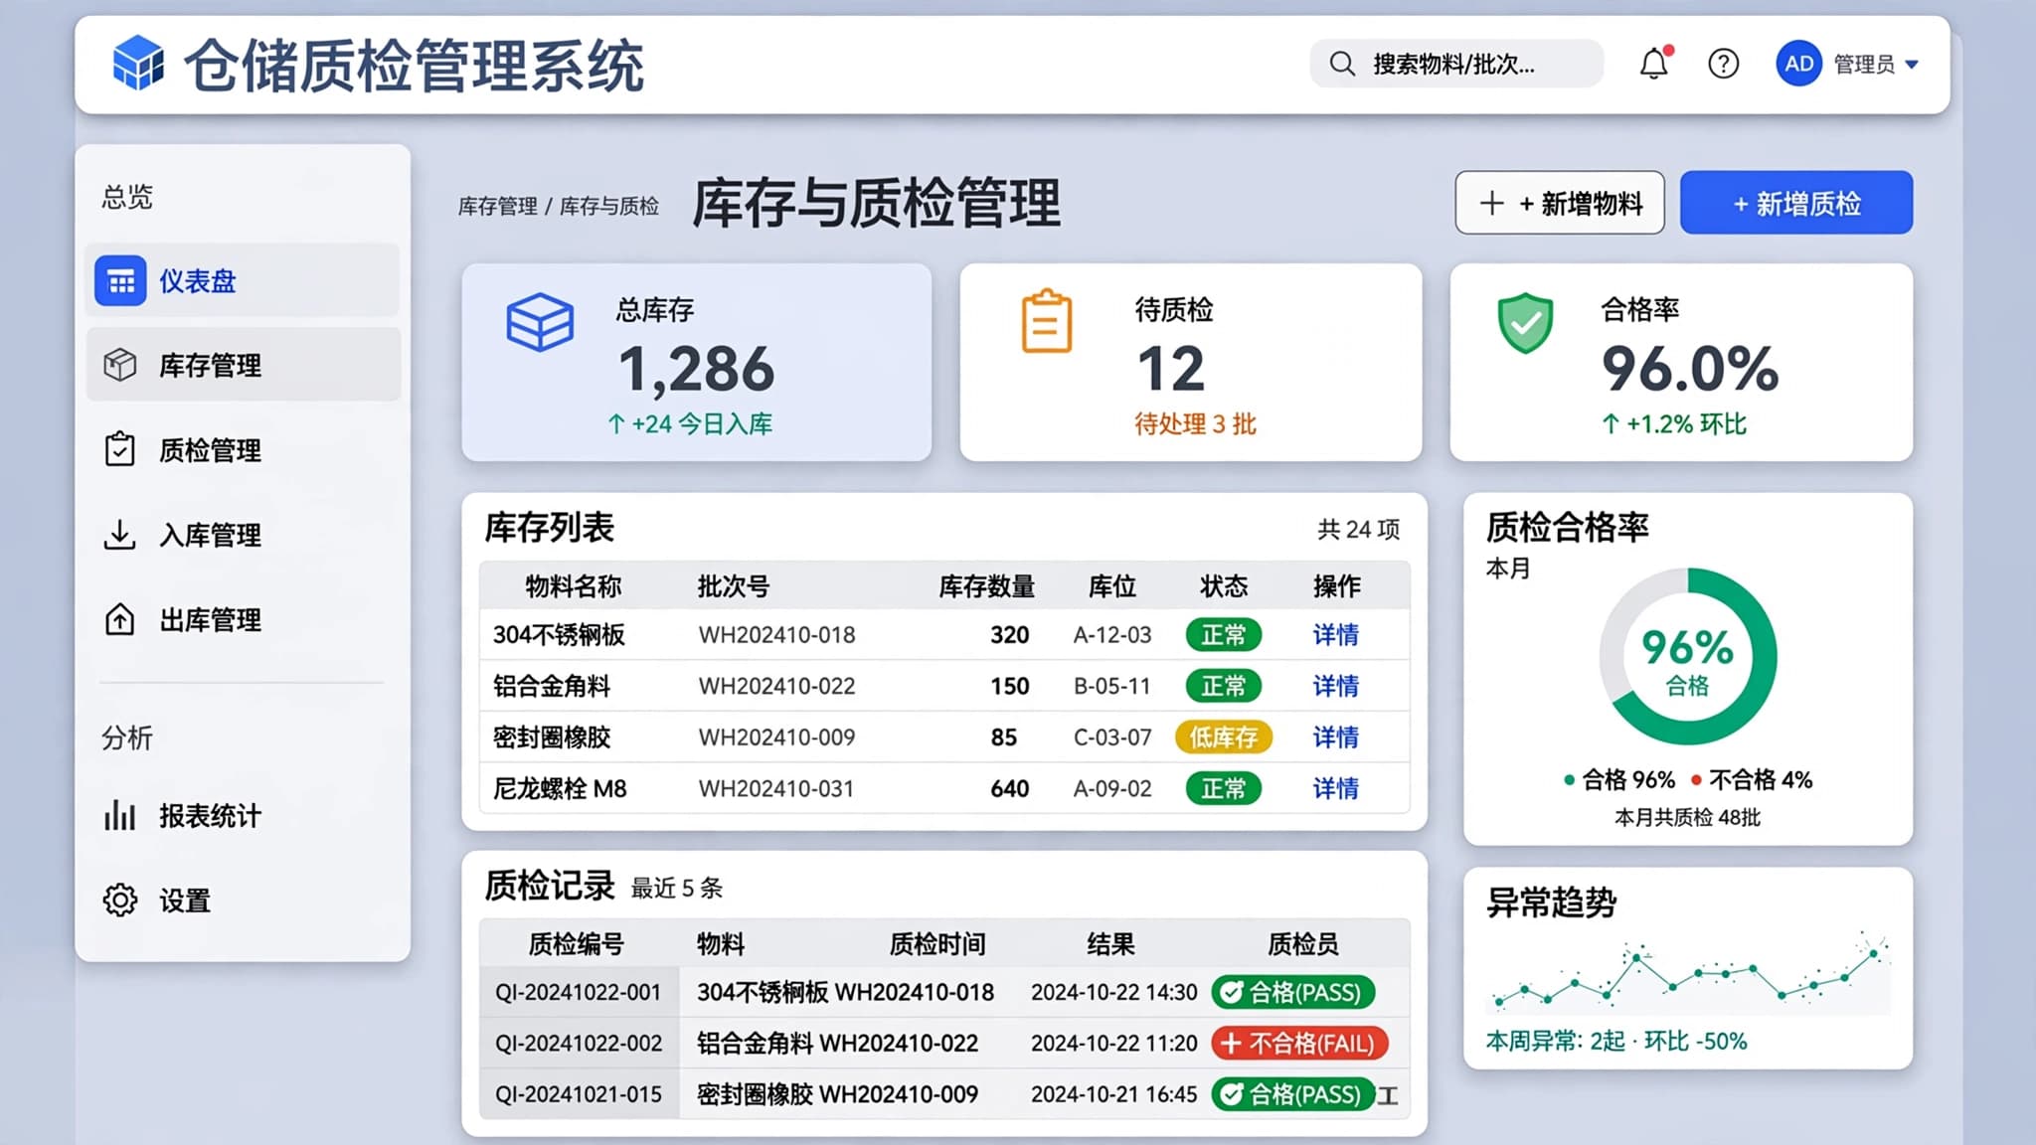Click the 仪表盘 dashboard grid icon

click(120, 281)
